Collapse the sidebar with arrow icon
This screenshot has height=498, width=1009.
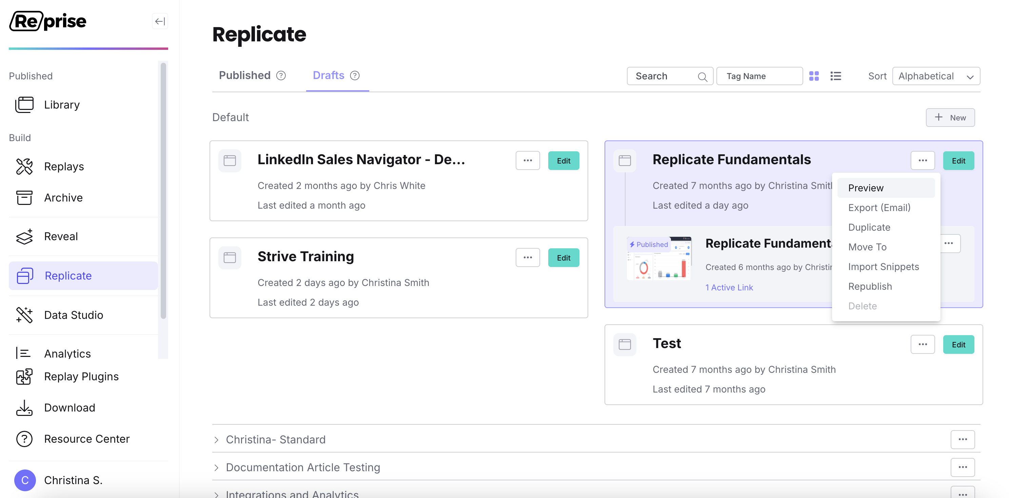click(160, 21)
